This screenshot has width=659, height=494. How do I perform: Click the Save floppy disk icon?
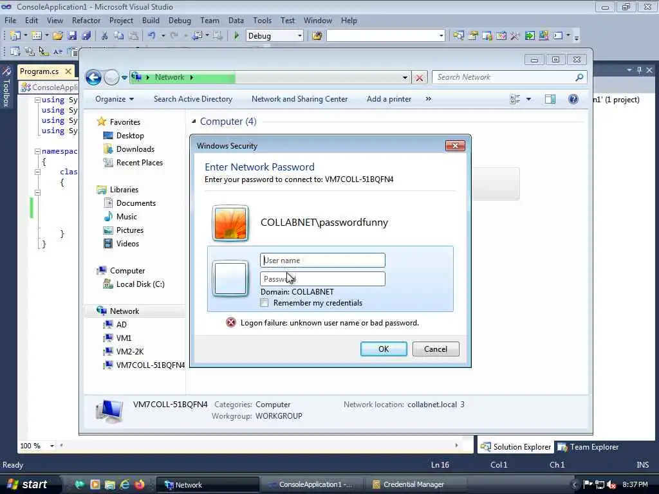[x=72, y=36]
